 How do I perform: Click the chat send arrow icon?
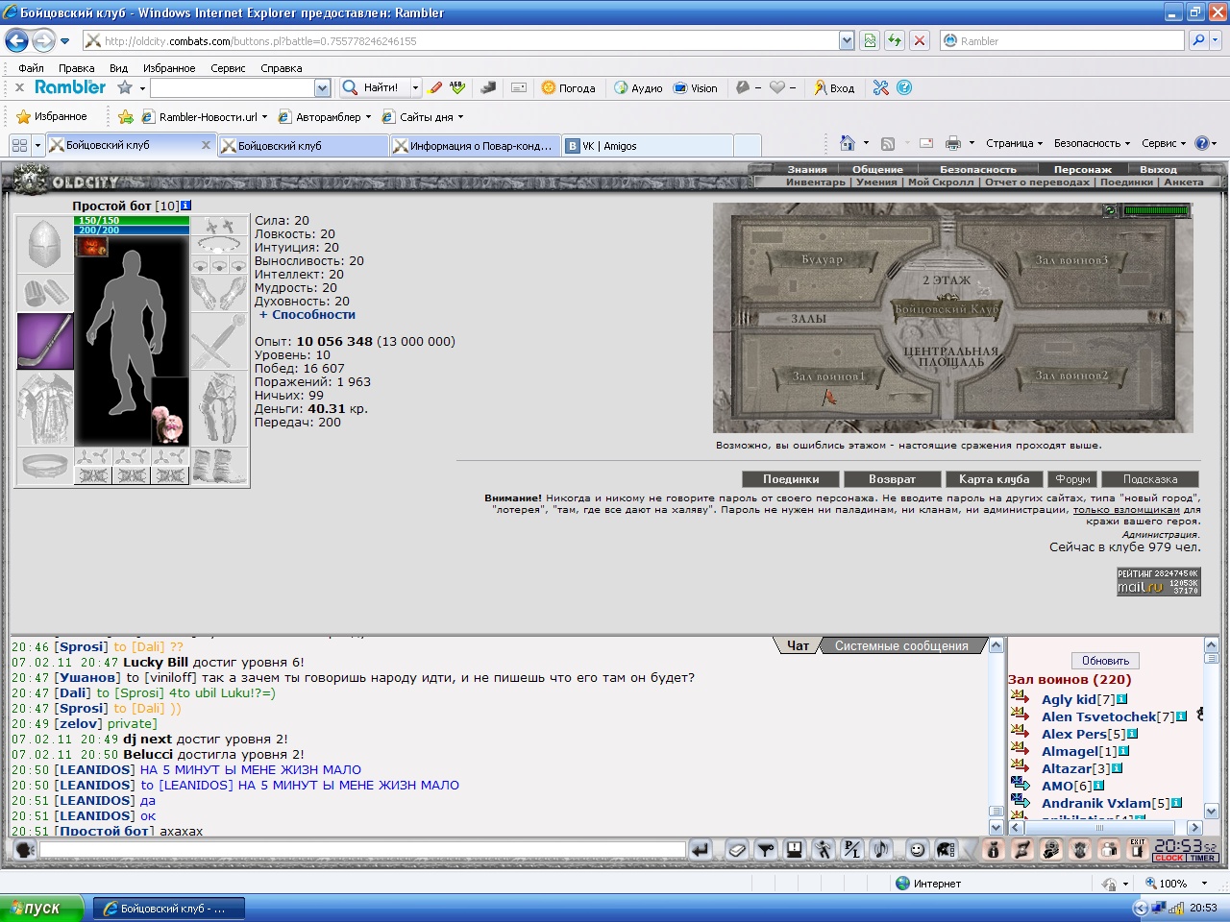(x=701, y=850)
